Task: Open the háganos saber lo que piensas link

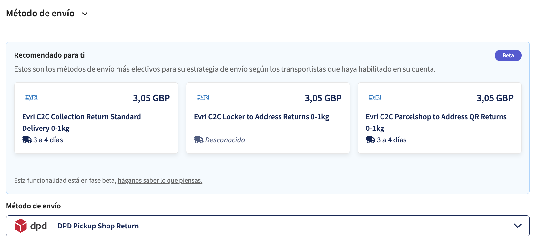Action: [160, 180]
